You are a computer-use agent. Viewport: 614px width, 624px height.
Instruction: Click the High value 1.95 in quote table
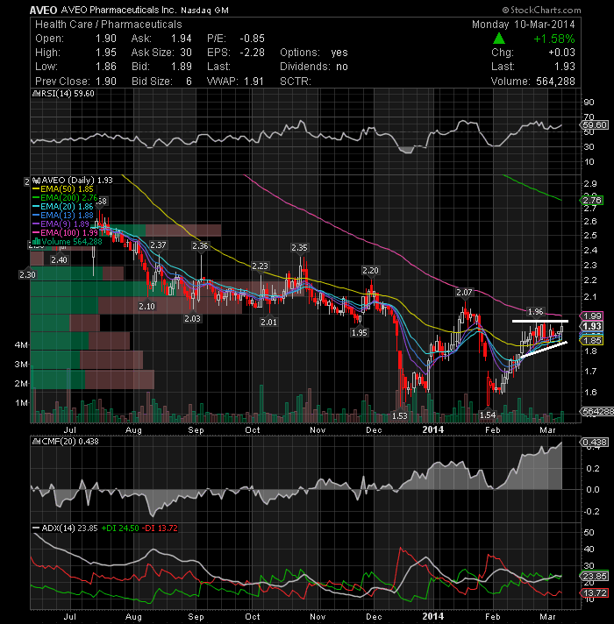tap(106, 53)
